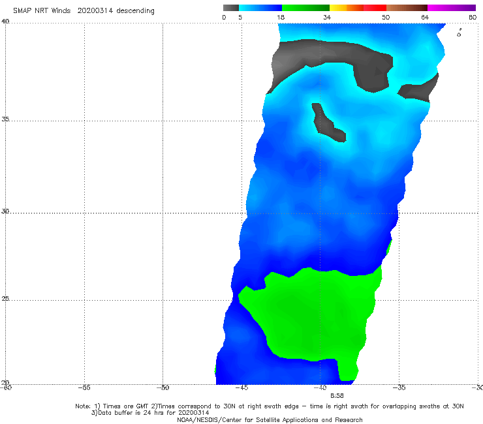This screenshot has width=483, height=424.
Task: Pick the brown 50-64 color bar segment
Action: point(407,8)
